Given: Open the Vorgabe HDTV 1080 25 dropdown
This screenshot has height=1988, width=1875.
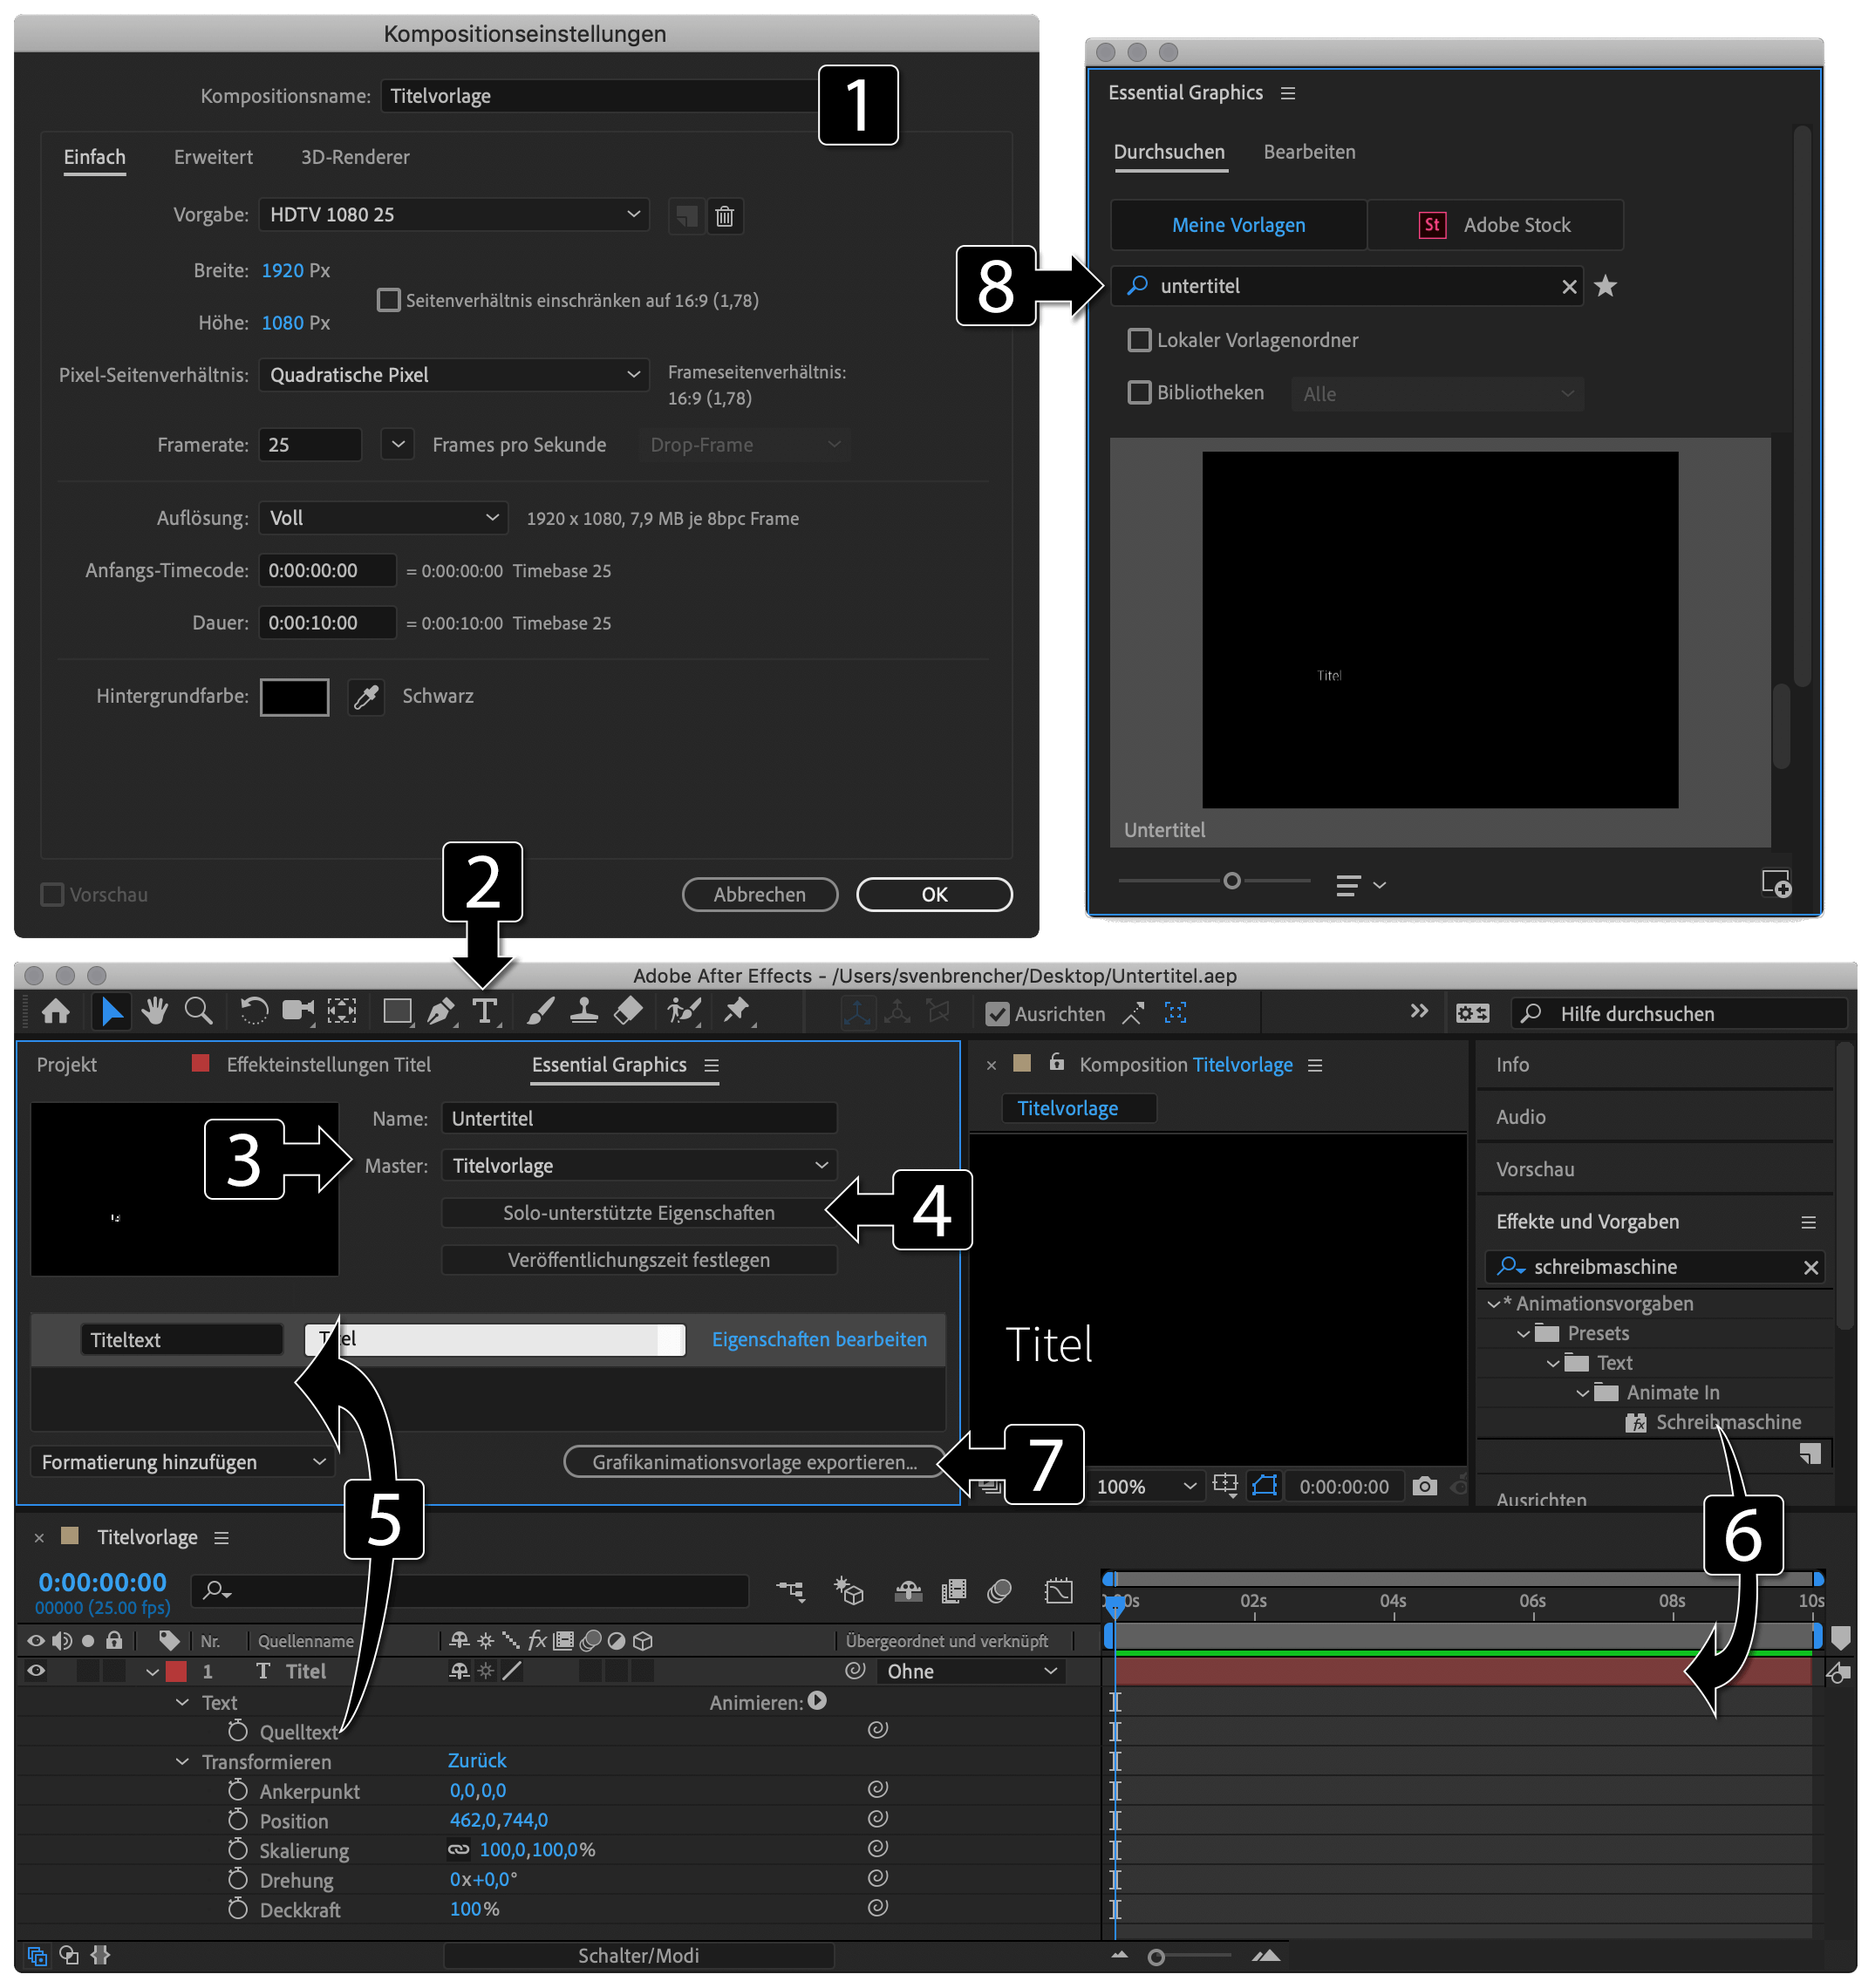Looking at the screenshot, I should tap(454, 215).
